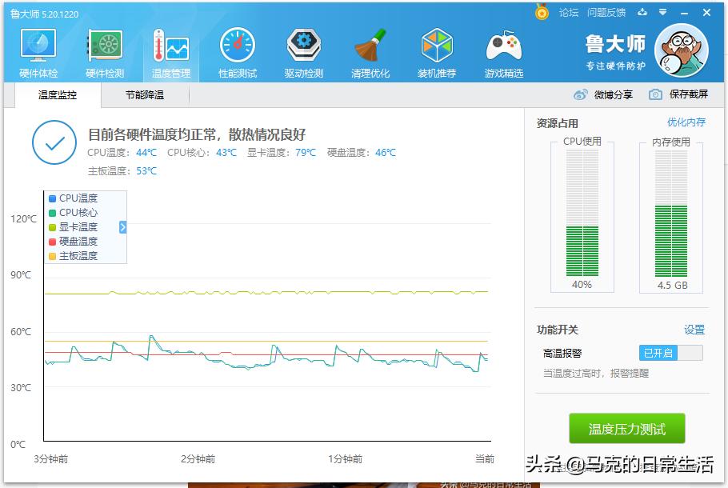This screenshot has height=488, width=728.
Task: Open the 硬件体检 hardware checkup tool
Action: point(37,51)
